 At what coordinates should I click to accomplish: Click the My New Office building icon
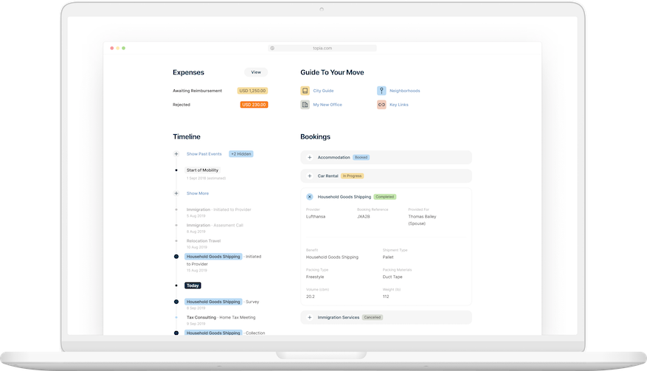[305, 105]
